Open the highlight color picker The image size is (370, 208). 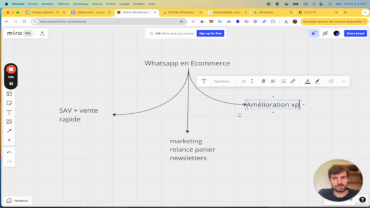pyautogui.click(x=317, y=81)
